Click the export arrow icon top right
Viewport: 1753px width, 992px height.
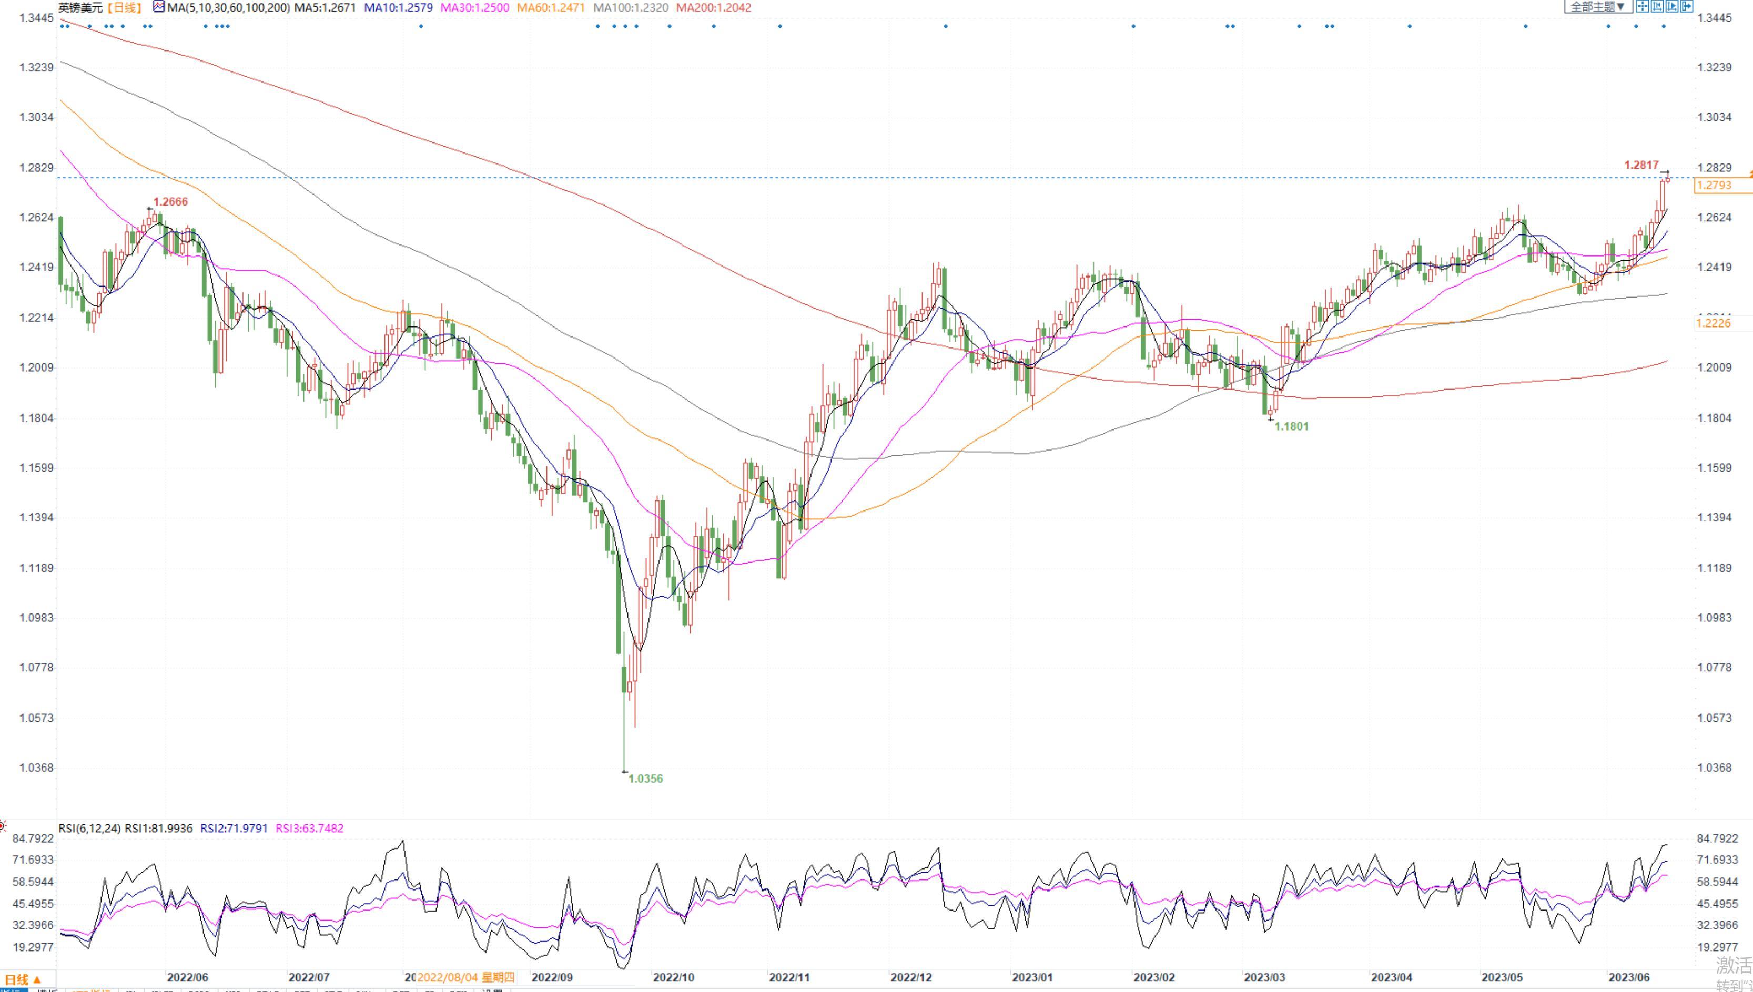pos(1687,6)
